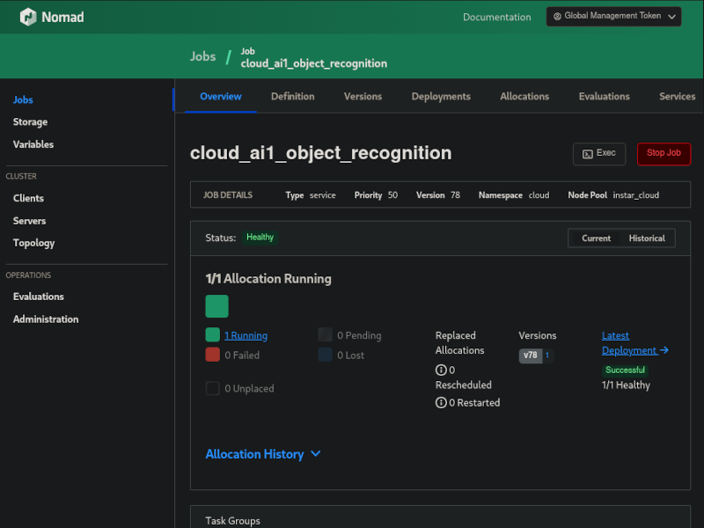Click the Nomad brand name
Screen dimensions: 704x528
coord(62,17)
